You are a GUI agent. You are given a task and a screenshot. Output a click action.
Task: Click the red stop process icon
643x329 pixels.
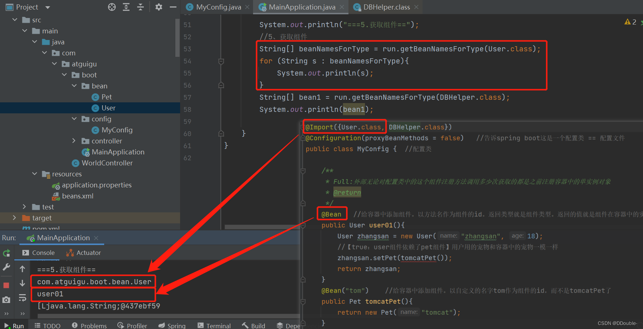[6, 285]
